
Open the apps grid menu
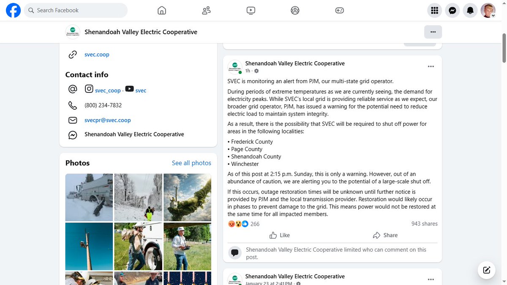click(x=434, y=11)
